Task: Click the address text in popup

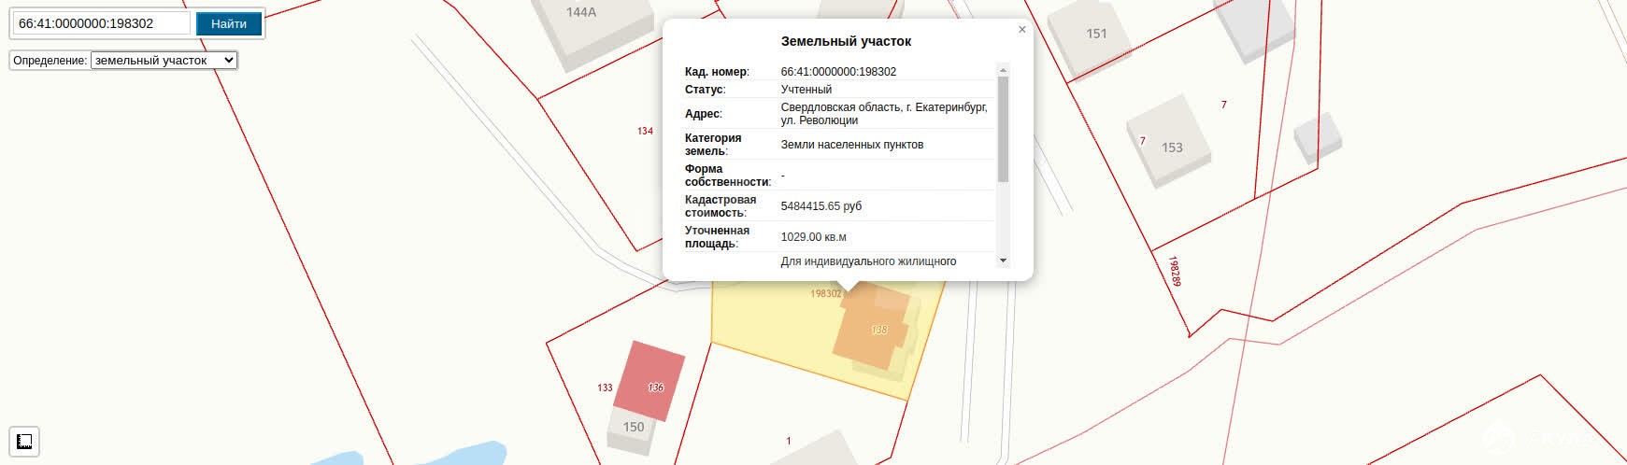Action: [883, 114]
